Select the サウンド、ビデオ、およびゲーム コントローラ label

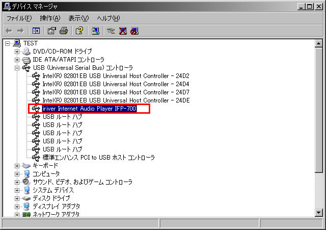click(x=83, y=182)
